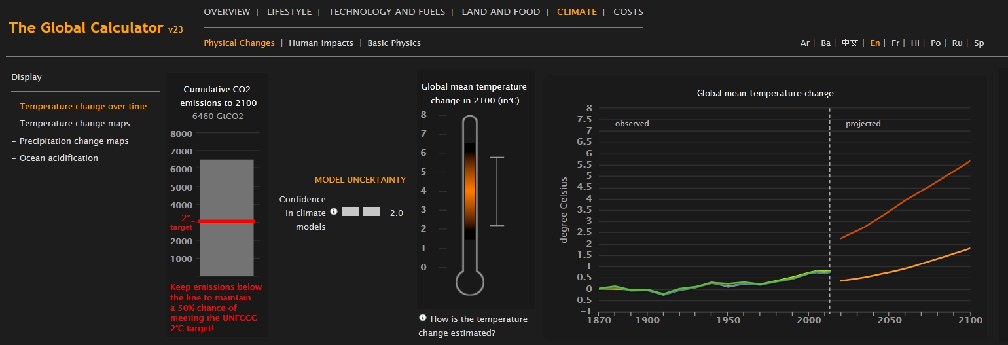Click the red 2° target line on emissions bar
1008x345 pixels.
tap(226, 221)
